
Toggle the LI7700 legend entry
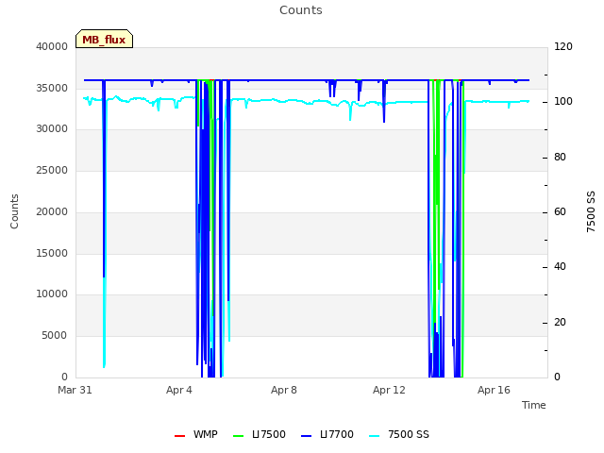point(327,434)
